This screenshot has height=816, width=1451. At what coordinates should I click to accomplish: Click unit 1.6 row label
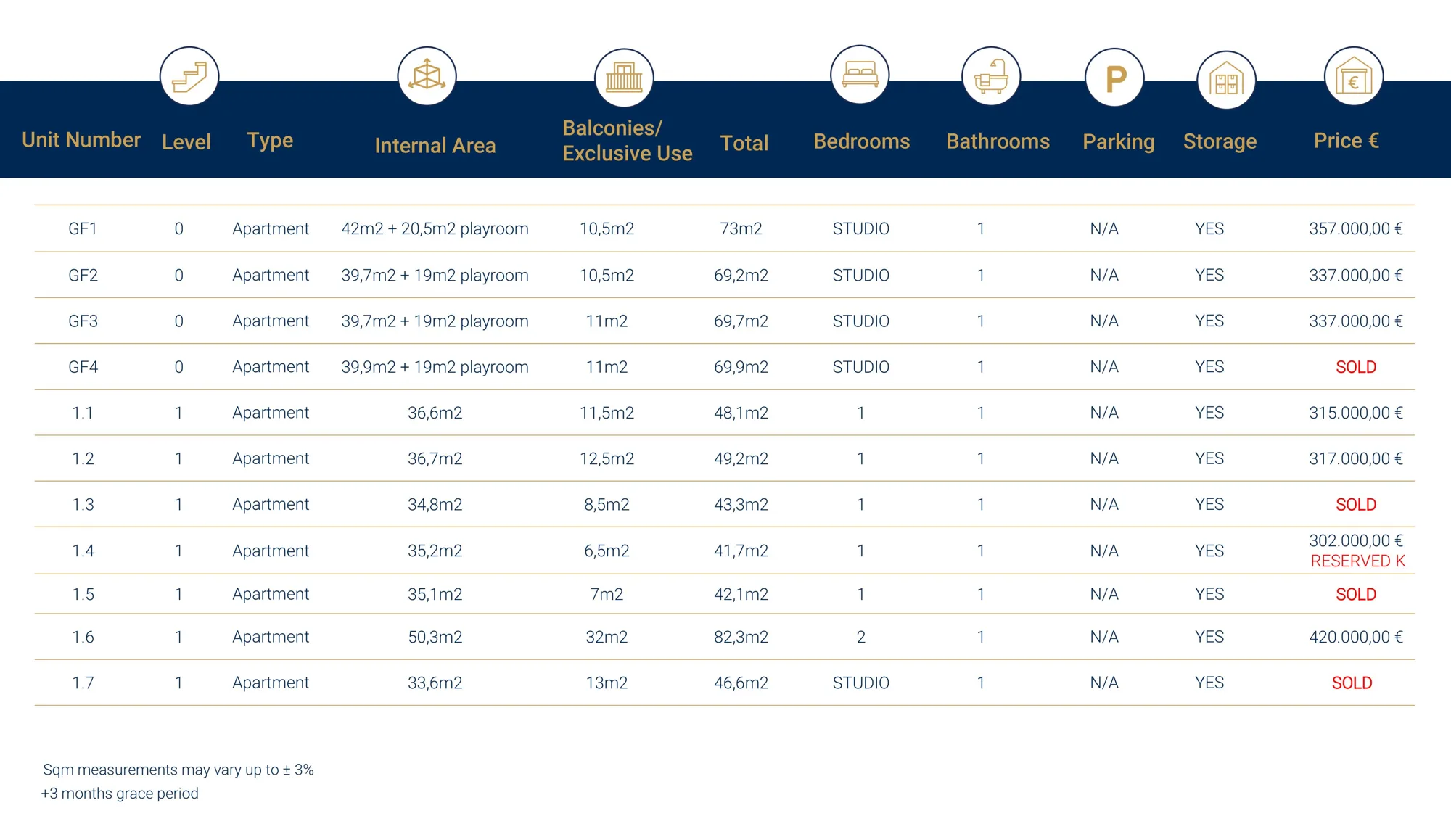pos(83,637)
